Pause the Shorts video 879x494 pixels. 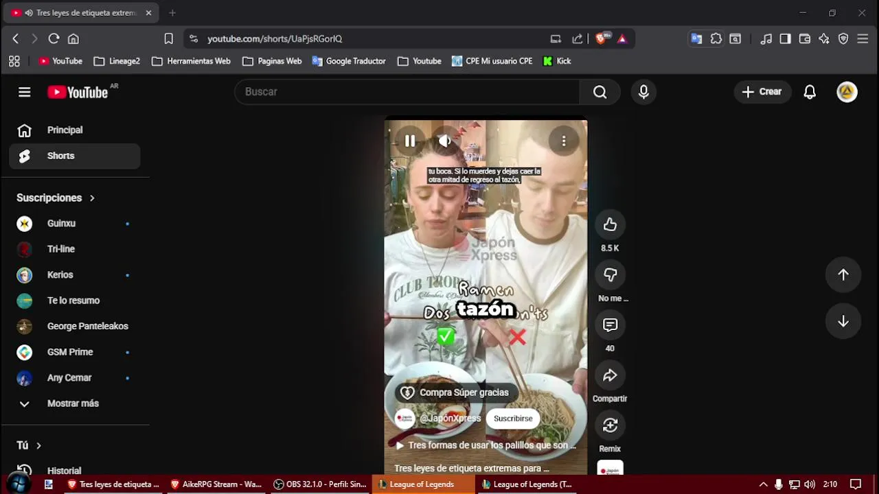point(409,141)
